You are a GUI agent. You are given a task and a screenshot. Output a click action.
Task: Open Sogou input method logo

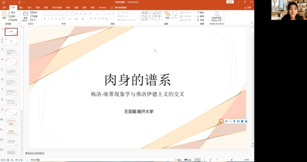tap(221, 121)
